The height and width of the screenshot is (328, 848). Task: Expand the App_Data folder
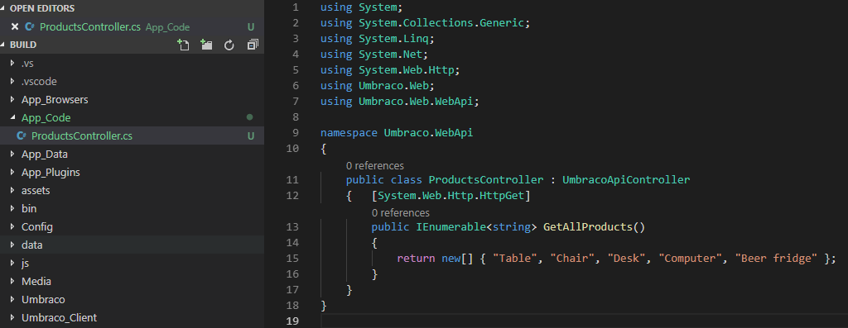pos(13,154)
